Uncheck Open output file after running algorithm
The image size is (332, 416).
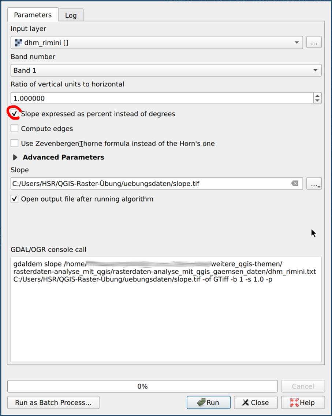tap(15, 199)
